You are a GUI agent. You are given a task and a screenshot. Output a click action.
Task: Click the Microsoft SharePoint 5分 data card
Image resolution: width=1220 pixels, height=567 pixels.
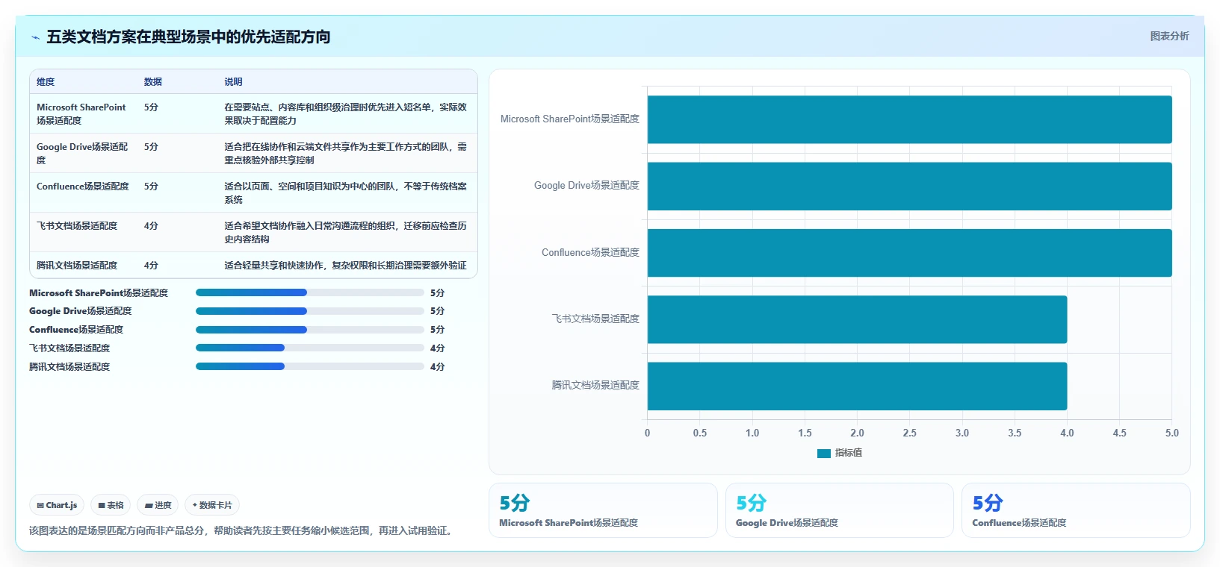603,510
